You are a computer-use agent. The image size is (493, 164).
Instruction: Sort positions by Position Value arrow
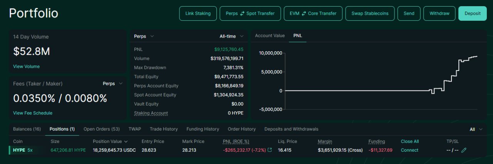coord(126,142)
